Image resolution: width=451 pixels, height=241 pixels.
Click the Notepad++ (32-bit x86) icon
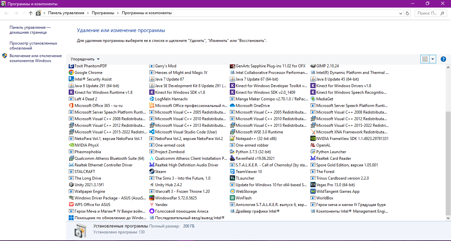[x=232, y=139]
